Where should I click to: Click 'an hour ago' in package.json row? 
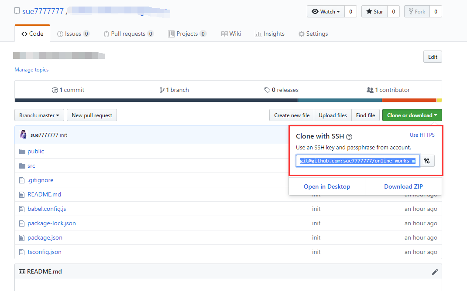tap(421, 237)
